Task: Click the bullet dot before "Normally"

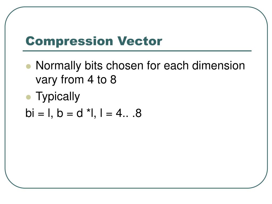Action: point(28,66)
